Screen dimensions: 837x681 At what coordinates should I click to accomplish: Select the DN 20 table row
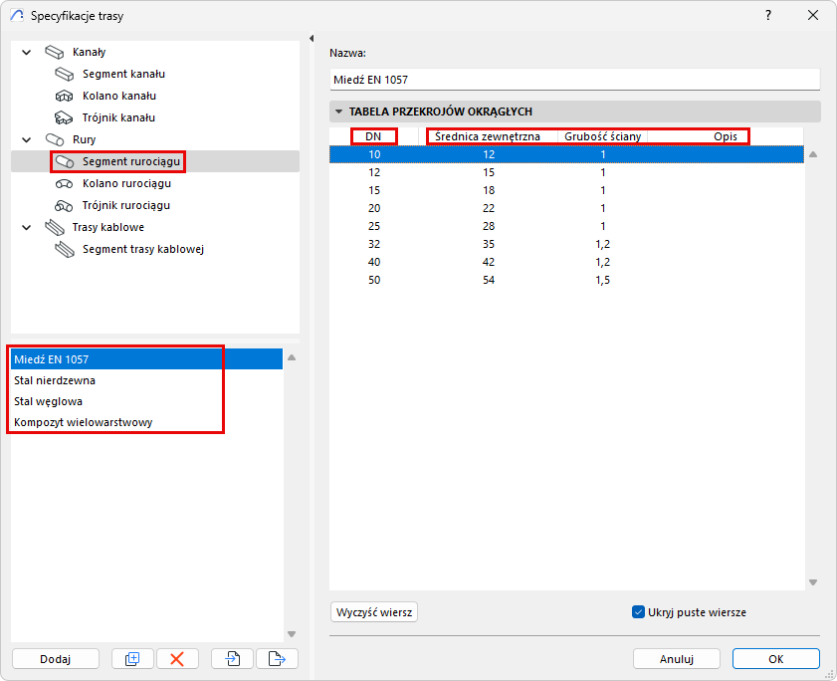click(566, 208)
